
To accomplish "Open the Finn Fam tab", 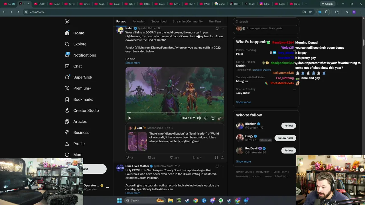I will tap(215, 21).
